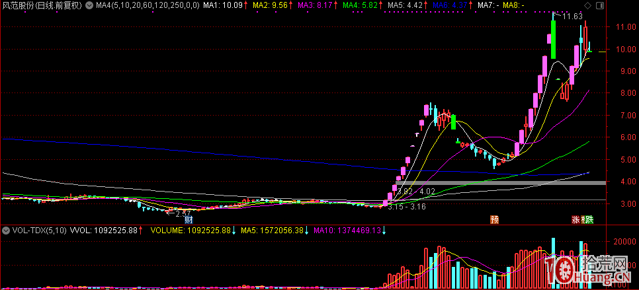
Task: Click the stock title 风范股份(日线.前复权)
Action: point(42,6)
